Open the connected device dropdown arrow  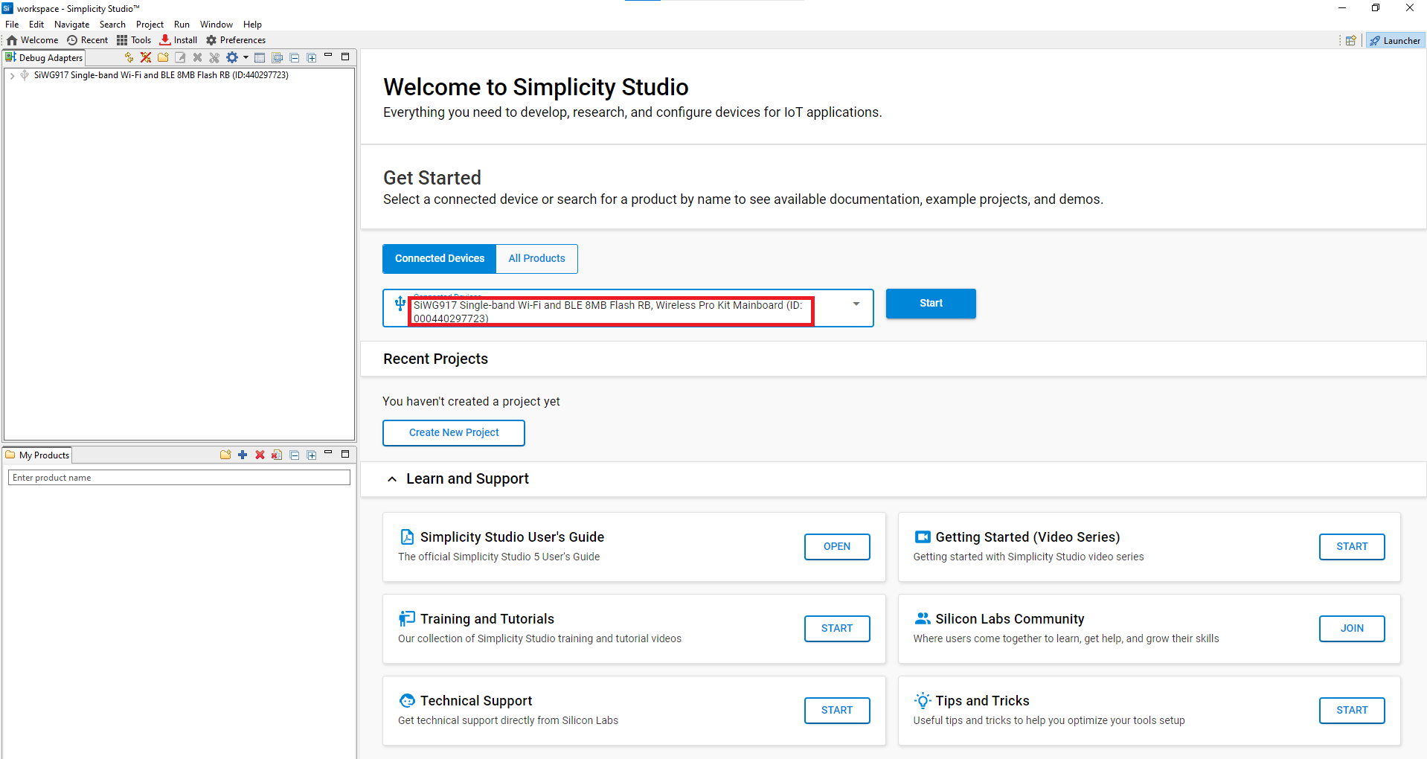(x=856, y=304)
